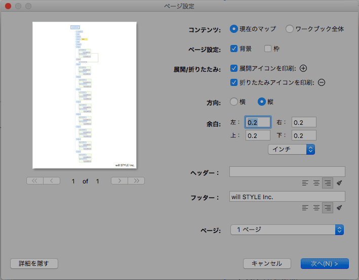The image size is (359, 280).
Task: Toggle 展開アイコンを印刷 checkbox
Action: pyautogui.click(x=234, y=68)
